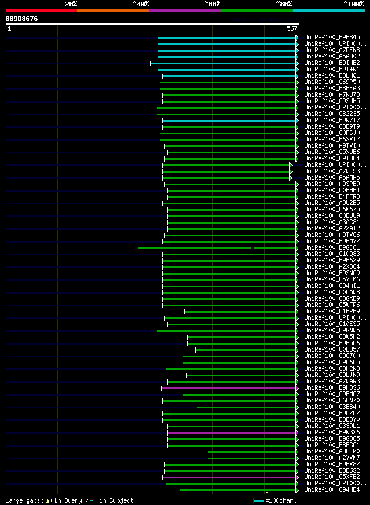Select the BB908676 query name
370x505 pixels.
[21, 19]
